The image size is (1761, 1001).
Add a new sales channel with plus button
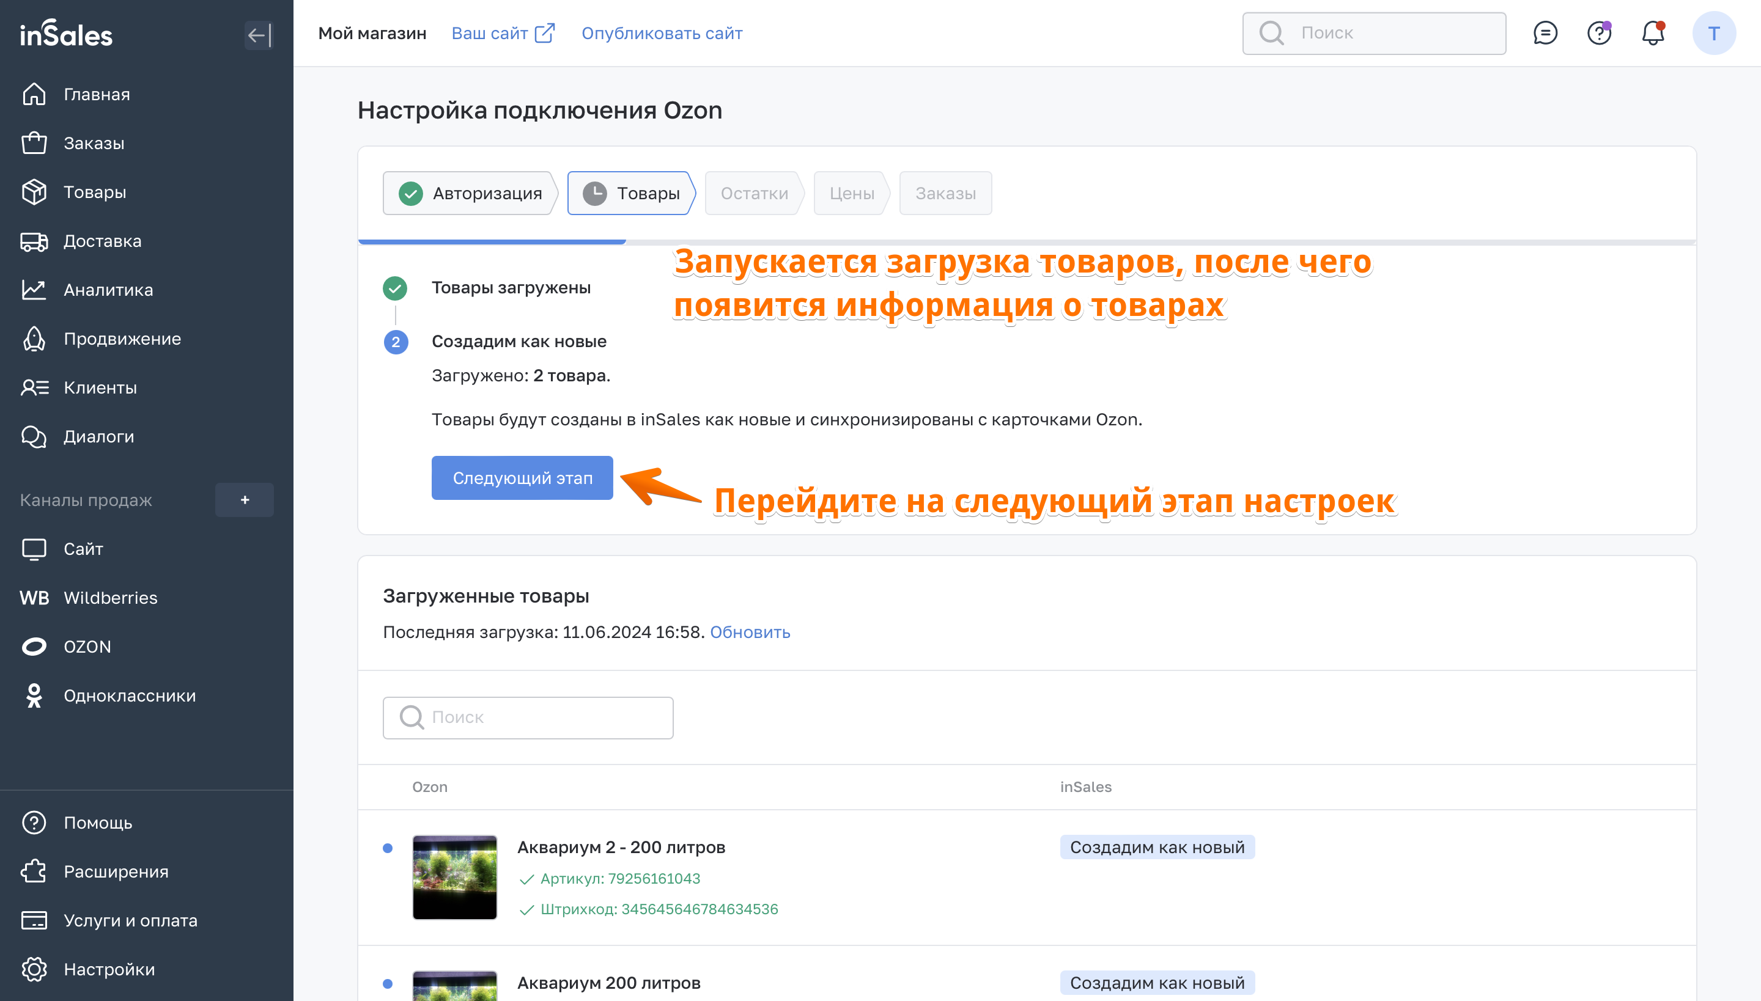tap(244, 500)
